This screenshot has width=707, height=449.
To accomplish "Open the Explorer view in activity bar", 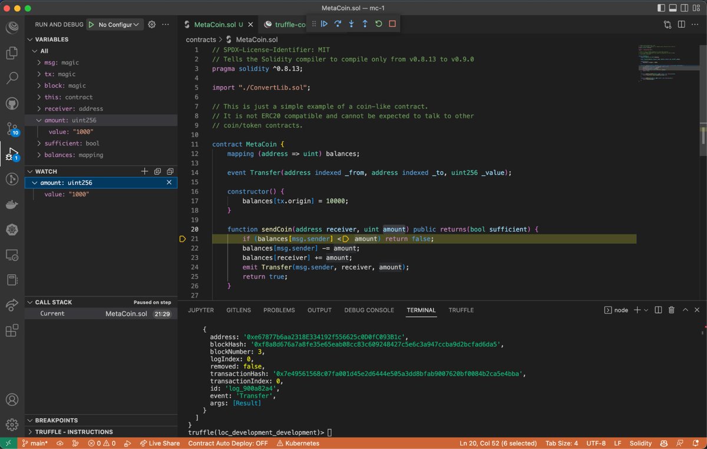I will pyautogui.click(x=12, y=53).
